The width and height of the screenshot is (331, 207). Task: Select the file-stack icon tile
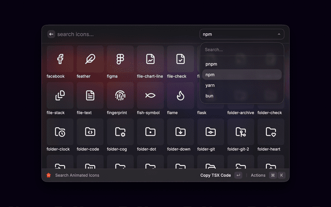[60, 95]
